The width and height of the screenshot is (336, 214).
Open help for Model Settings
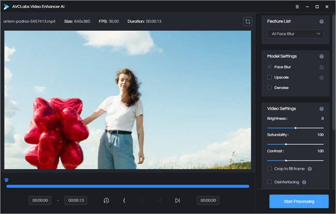322,56
